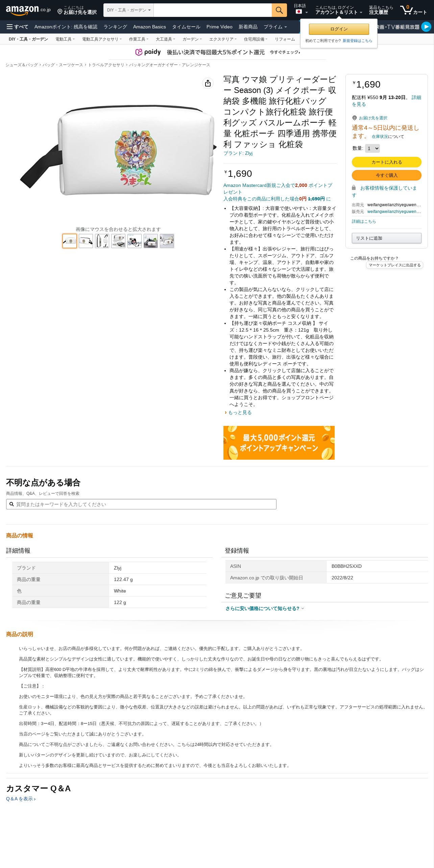Image resolution: width=434 pixels, height=868 pixels.
Task: Click マーケットプレイスに出品する button
Action: point(394,265)
